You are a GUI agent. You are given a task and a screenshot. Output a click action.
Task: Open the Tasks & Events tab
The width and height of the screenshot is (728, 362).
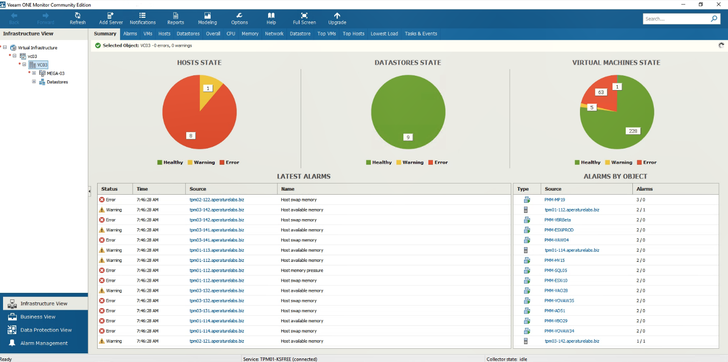pyautogui.click(x=421, y=34)
